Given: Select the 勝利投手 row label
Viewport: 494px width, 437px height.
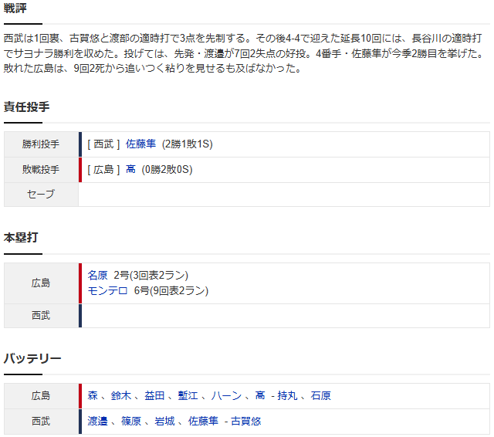Looking at the screenshot, I should pyautogui.click(x=41, y=144).
